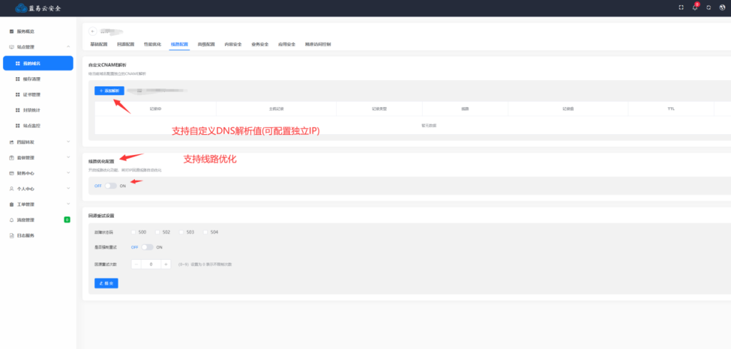
Task: Switch to the 性能优化 tab
Action: coord(153,44)
